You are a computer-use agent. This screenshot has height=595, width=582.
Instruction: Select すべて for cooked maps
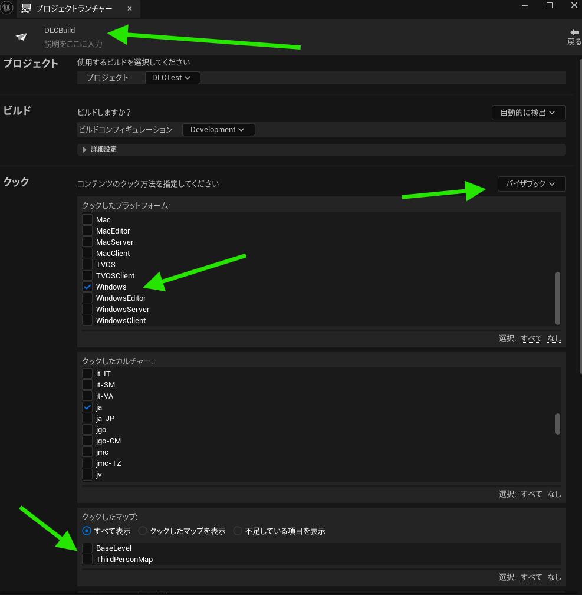click(531, 577)
